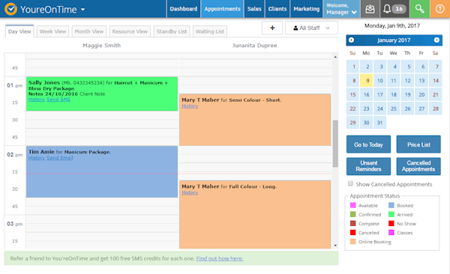Image resolution: width=450 pixels, height=274 pixels.
Task: Select January 1 in the calendar
Action: pyautogui.click(x=352, y=67)
